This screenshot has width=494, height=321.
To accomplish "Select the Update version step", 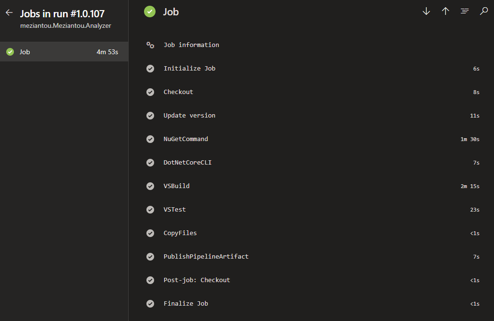I will point(189,116).
